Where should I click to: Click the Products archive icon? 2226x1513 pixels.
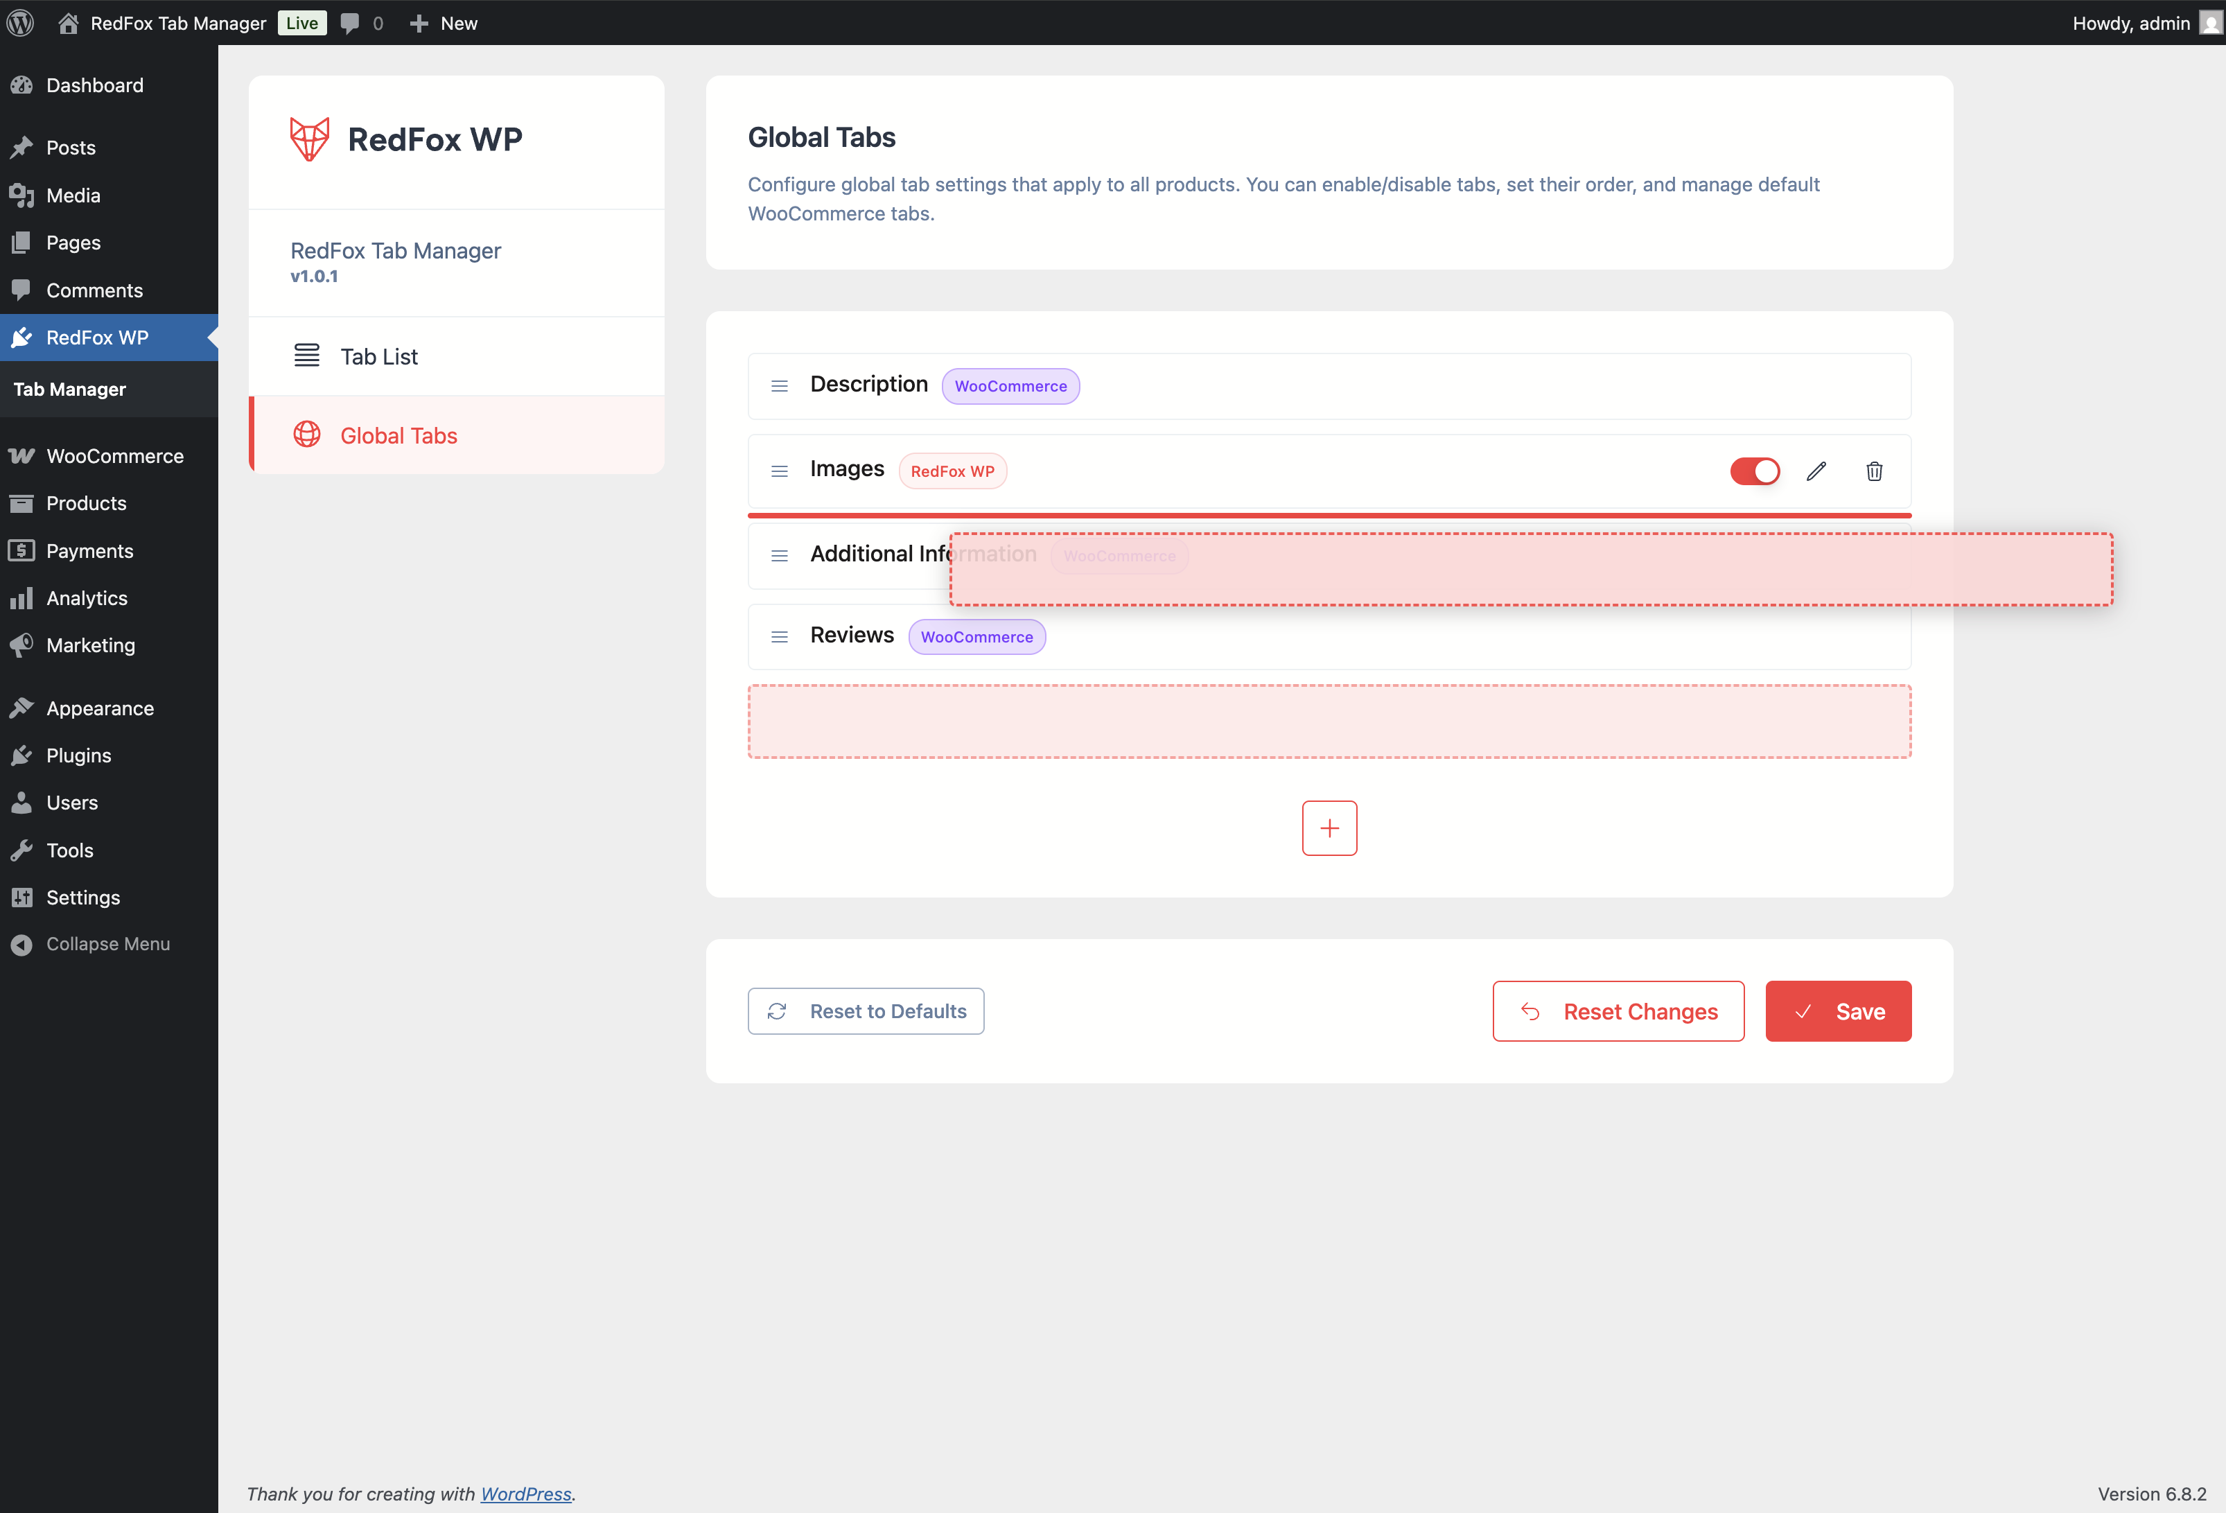tap(22, 503)
